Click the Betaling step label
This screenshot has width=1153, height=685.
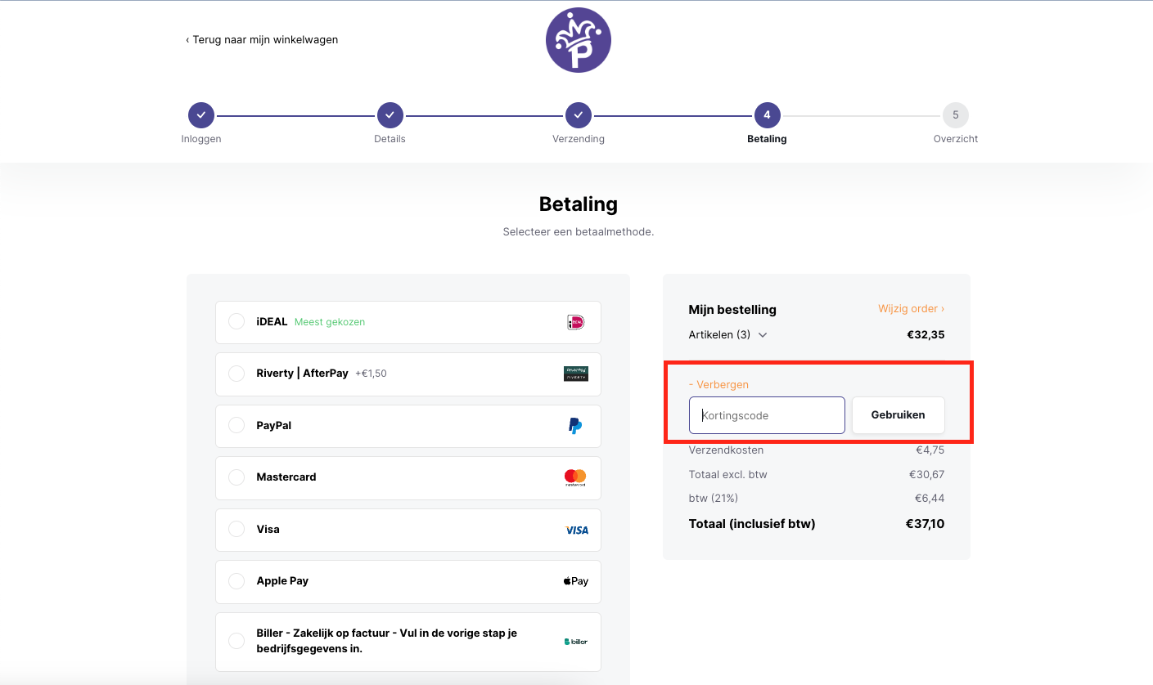coord(767,139)
